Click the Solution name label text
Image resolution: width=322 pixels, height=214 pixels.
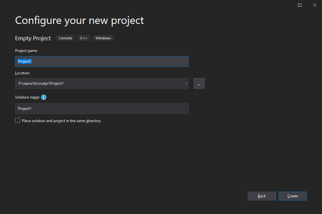pos(27,97)
